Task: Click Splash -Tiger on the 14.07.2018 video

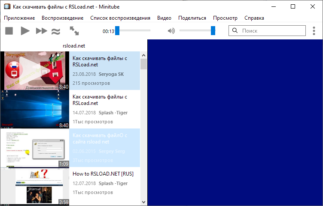Action: (x=113, y=113)
